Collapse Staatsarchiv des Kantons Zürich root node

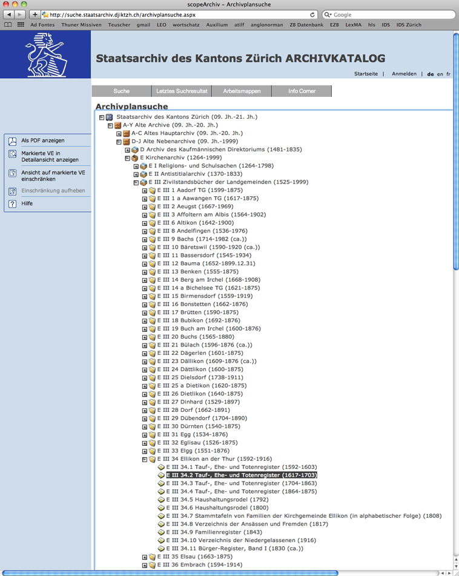pyautogui.click(x=102, y=118)
